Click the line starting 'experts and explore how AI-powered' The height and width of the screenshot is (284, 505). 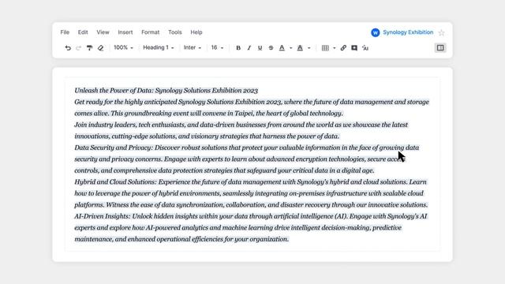(238, 228)
